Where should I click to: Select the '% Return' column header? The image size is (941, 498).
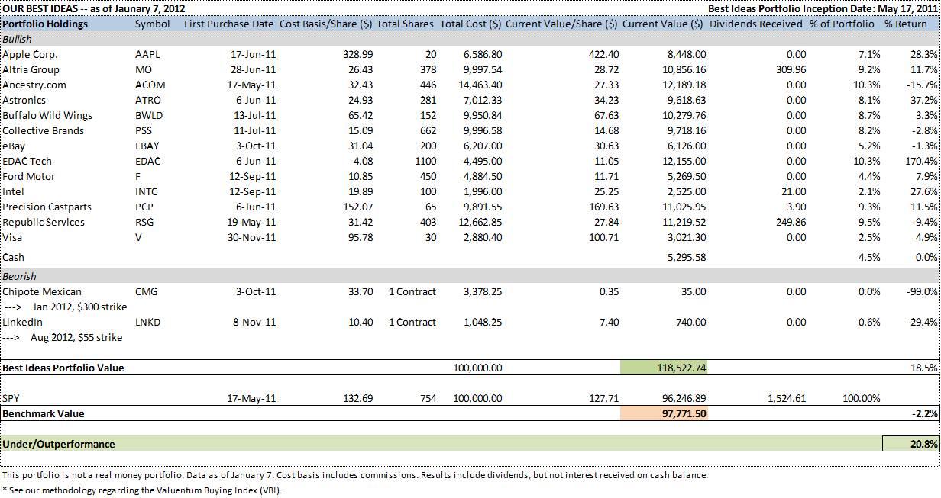pos(905,24)
